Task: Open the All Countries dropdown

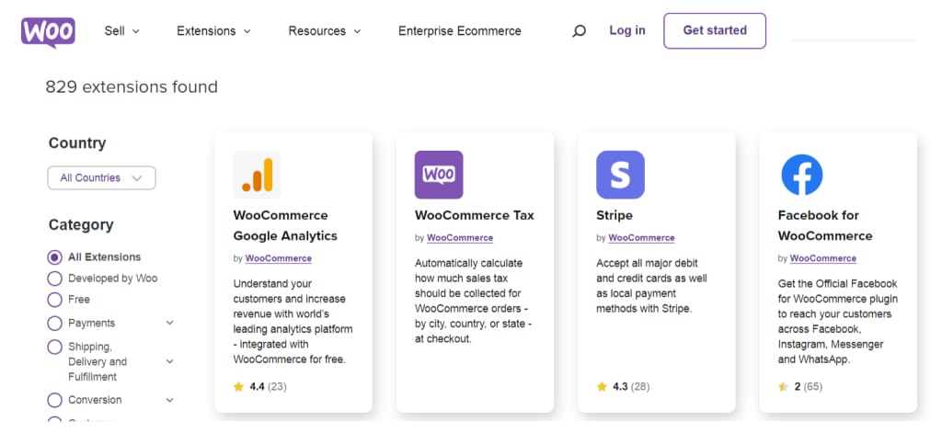Action: [x=101, y=177]
